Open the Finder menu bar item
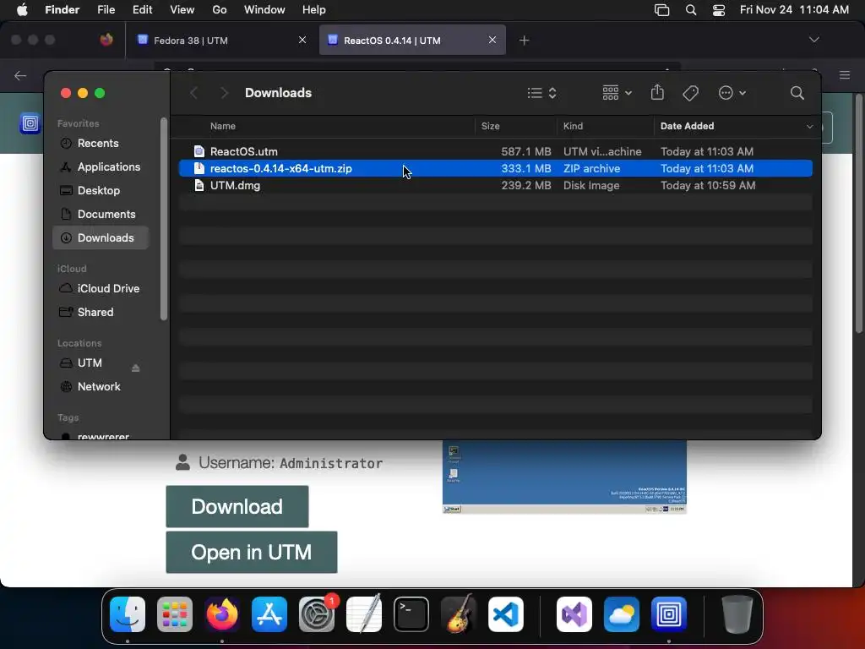The image size is (865, 649). 62,10
